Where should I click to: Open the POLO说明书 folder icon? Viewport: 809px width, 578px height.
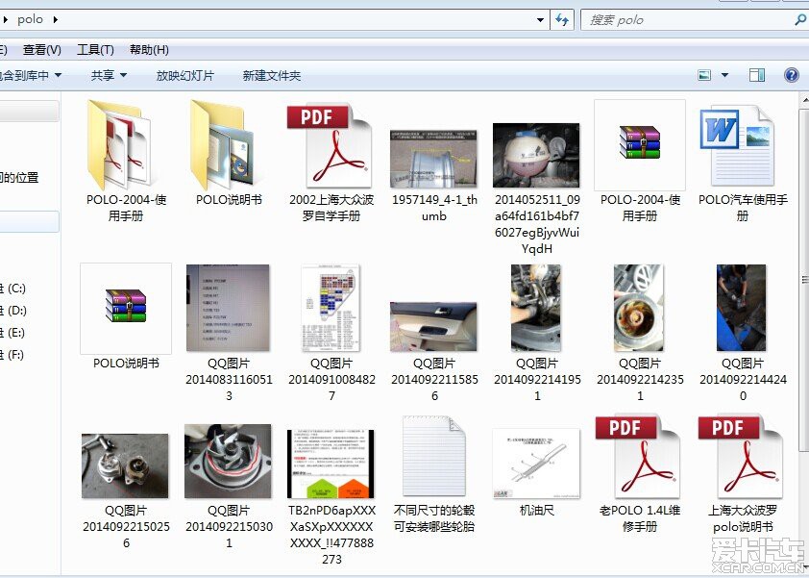point(224,144)
